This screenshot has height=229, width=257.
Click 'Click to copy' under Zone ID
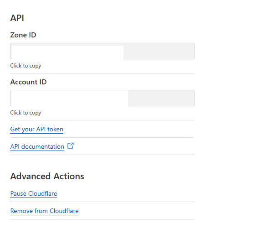[x=26, y=66]
